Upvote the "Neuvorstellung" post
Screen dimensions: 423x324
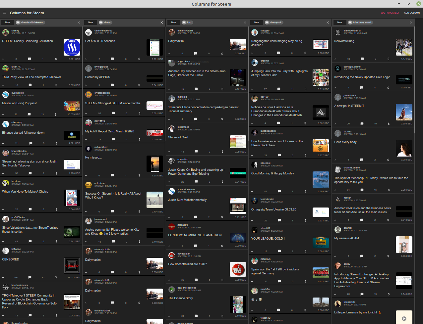pyautogui.click(x=335, y=59)
